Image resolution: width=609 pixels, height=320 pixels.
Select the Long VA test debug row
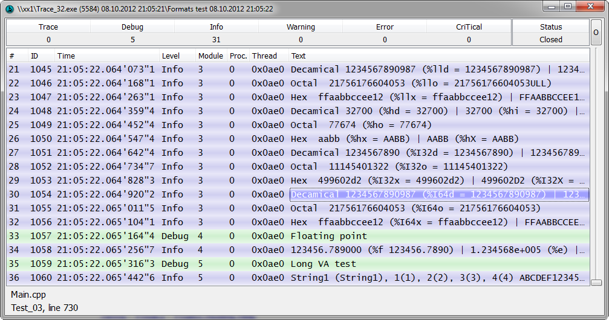pos(298,264)
